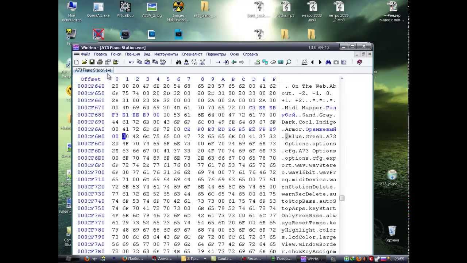The width and height of the screenshot is (467, 263).
Task: Open the Справка menu
Action: click(x=250, y=54)
